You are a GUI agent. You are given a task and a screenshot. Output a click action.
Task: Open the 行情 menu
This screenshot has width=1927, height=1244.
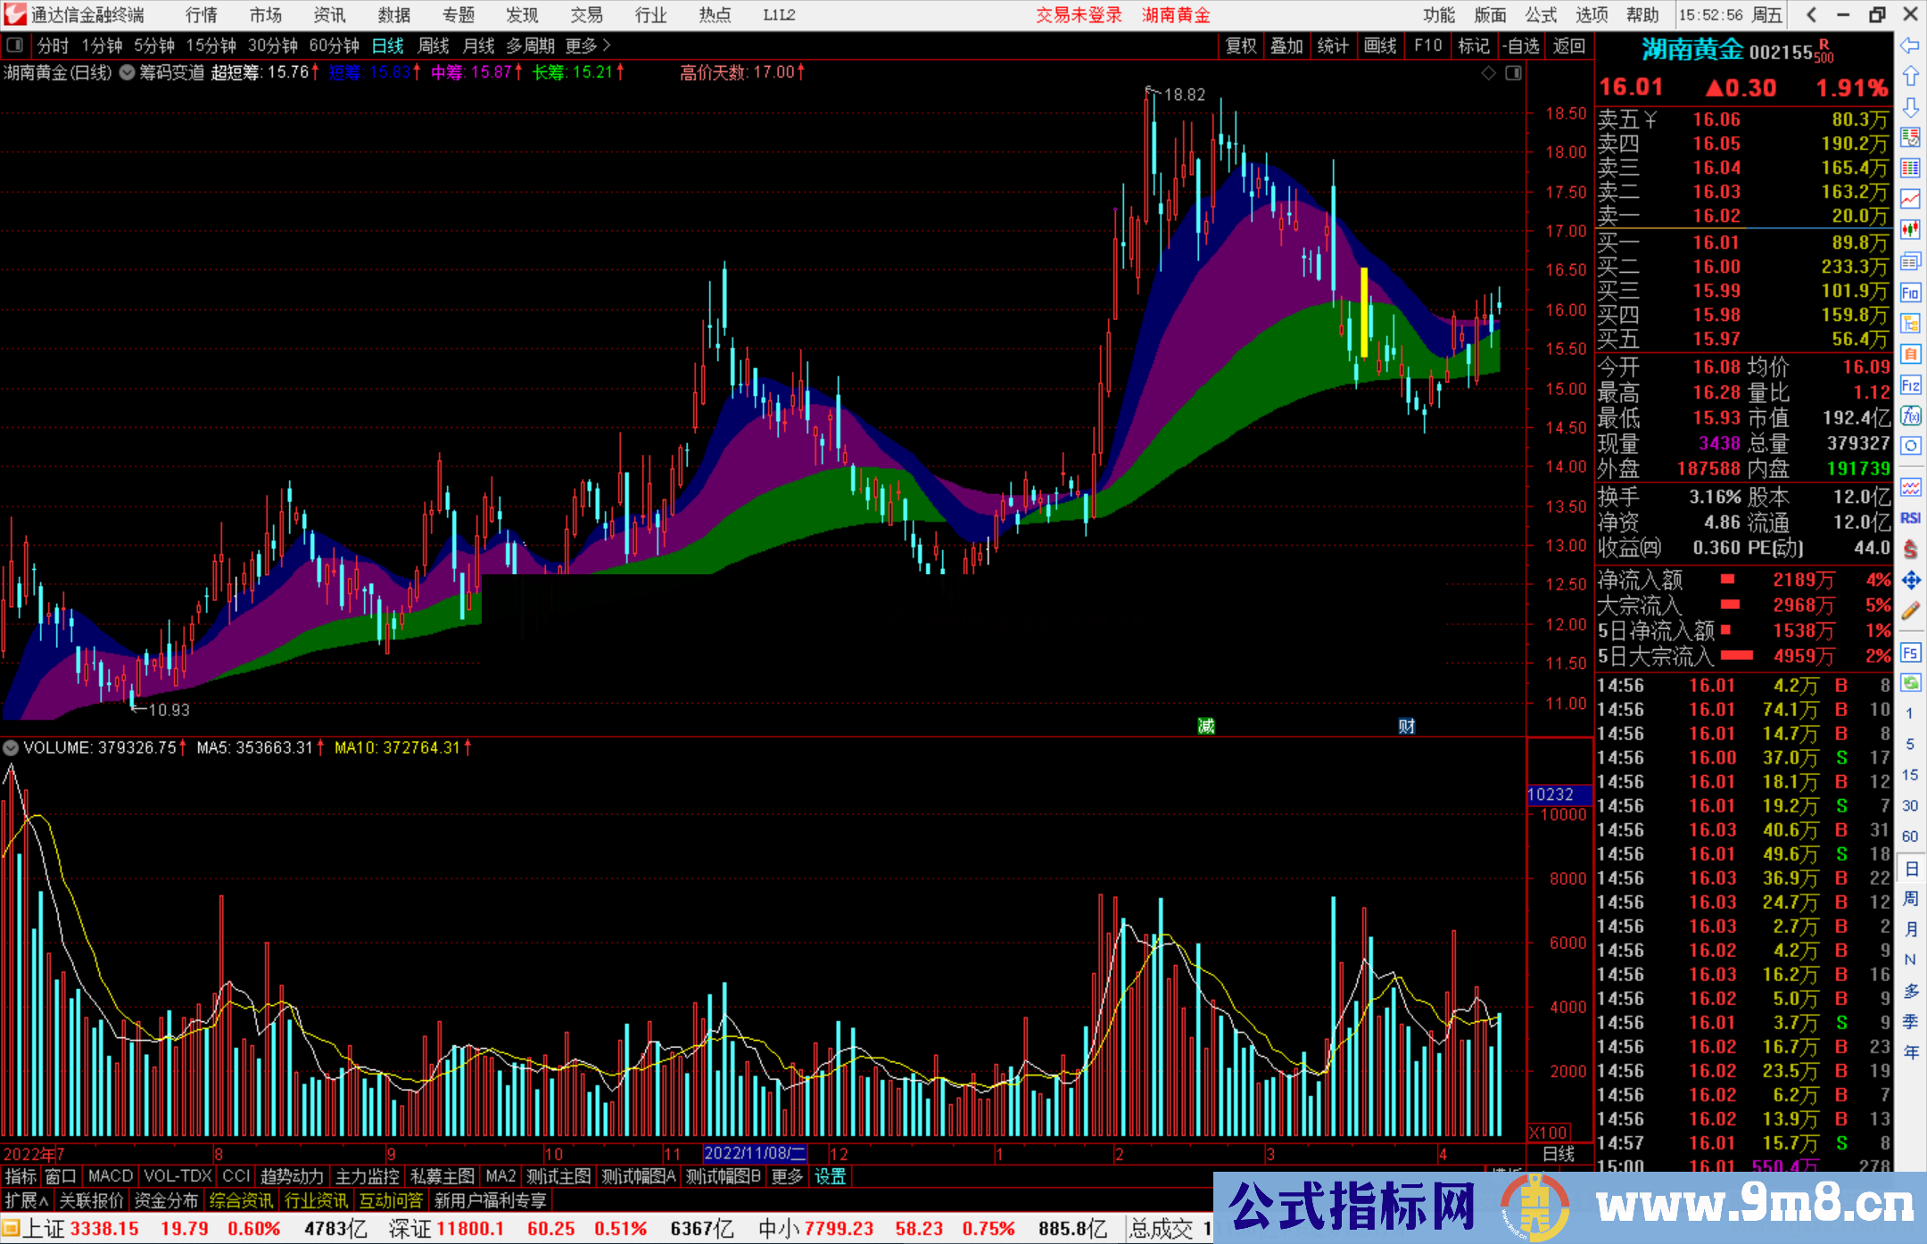tap(201, 15)
